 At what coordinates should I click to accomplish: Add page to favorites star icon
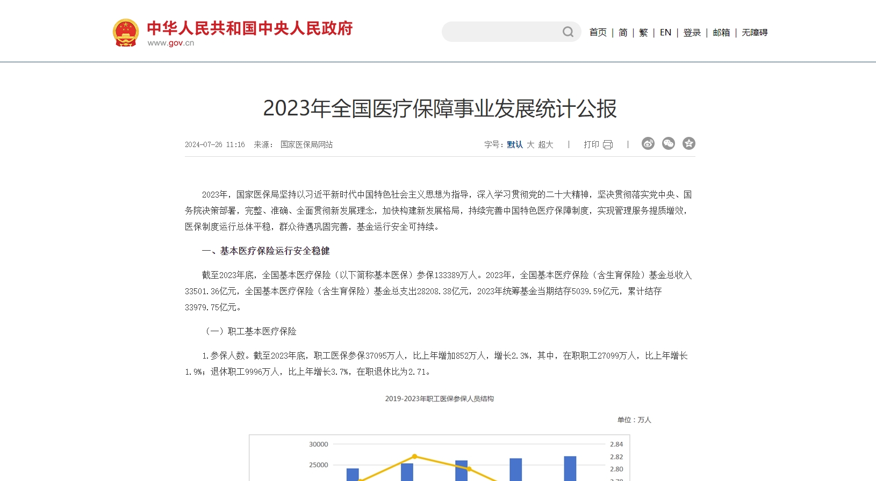689,143
